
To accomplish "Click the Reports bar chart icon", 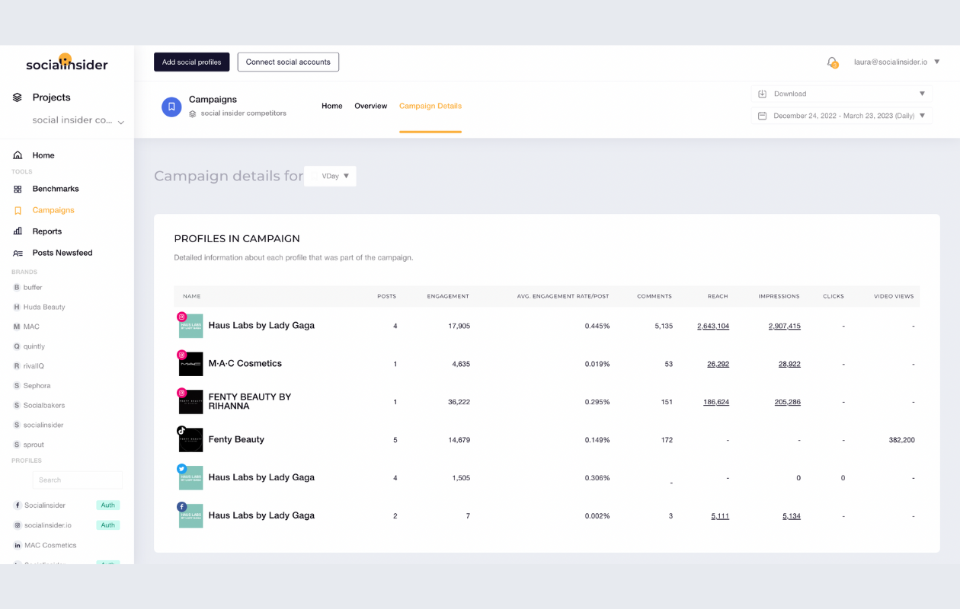I will (18, 231).
